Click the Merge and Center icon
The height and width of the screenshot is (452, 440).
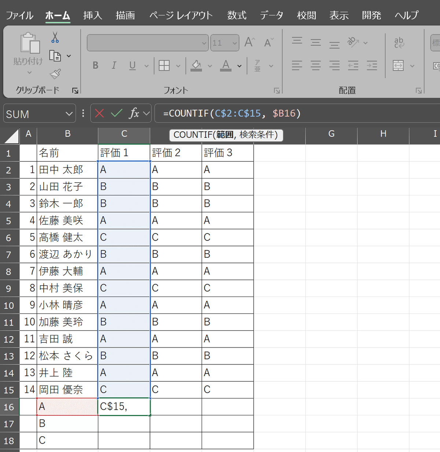(398, 66)
